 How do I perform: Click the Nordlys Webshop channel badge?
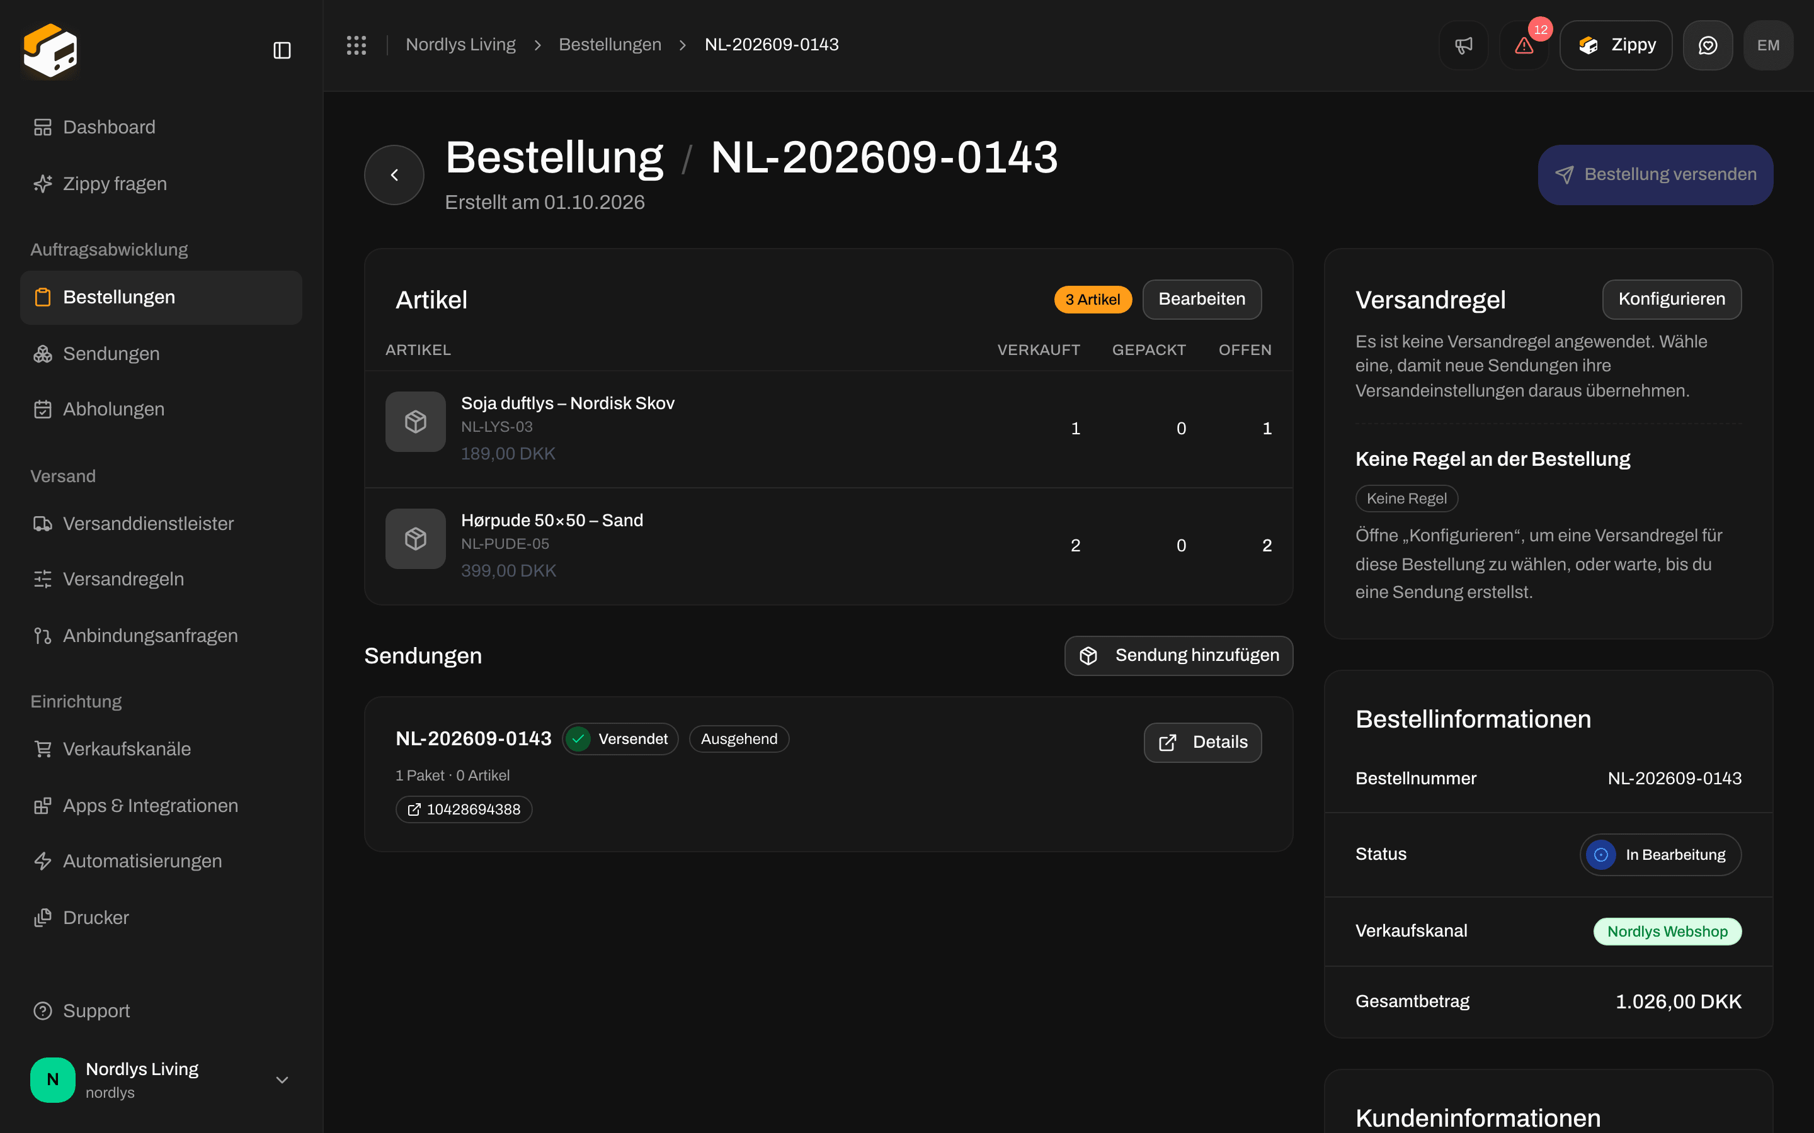[1667, 932]
